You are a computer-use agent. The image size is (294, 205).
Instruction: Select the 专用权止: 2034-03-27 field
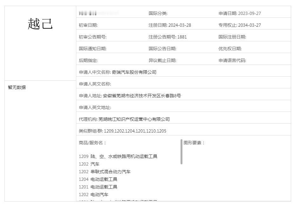pyautogui.click(x=240, y=25)
